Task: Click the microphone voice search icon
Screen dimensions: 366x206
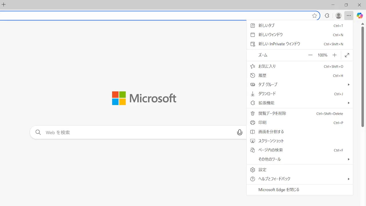Action: (240, 132)
